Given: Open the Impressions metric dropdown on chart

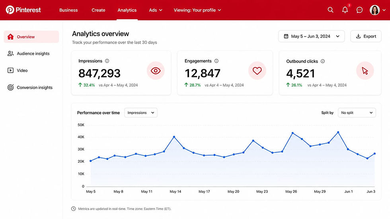Looking at the screenshot, I should (x=141, y=113).
